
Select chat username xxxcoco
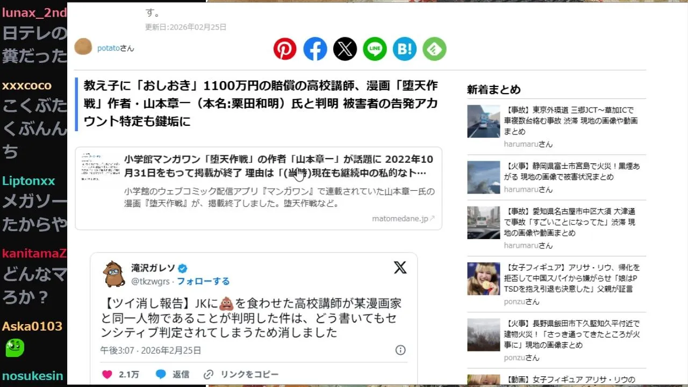27,85
